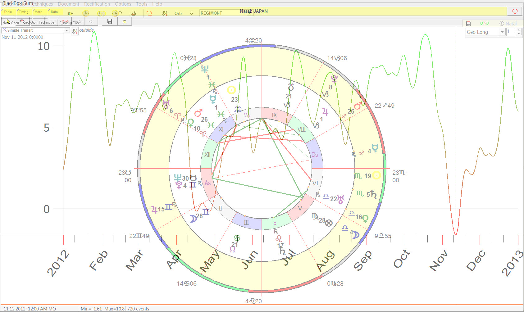The image size is (524, 312).
Task: Increase the stepper value next to Geo Long
Action: click(519, 30)
